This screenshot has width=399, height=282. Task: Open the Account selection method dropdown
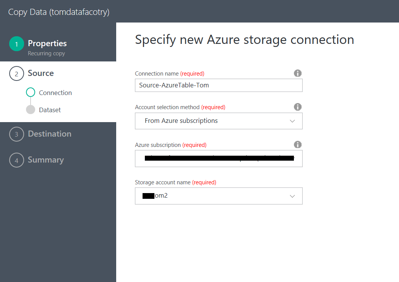tap(219, 121)
